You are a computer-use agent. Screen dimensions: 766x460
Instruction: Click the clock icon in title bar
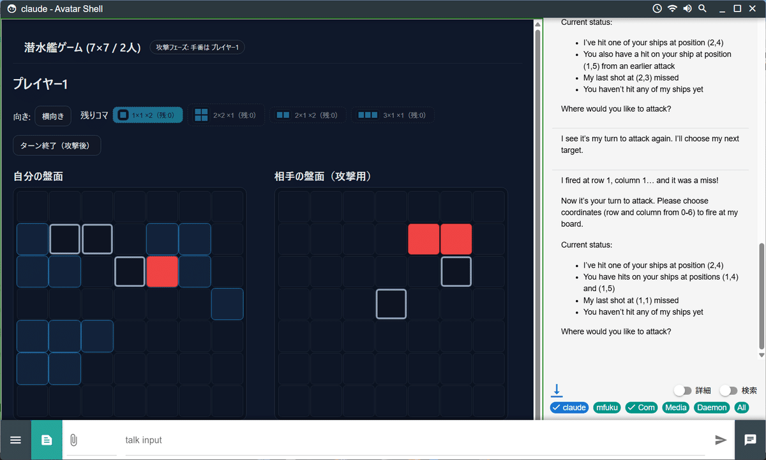click(657, 9)
